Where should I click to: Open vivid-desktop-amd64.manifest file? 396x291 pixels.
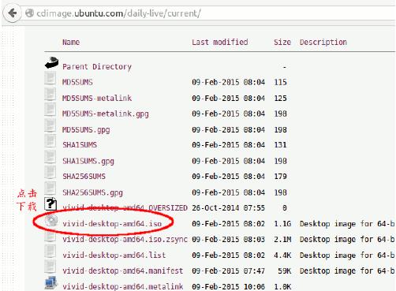tap(123, 270)
